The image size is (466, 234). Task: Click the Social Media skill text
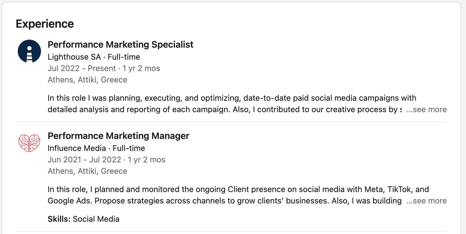click(x=96, y=219)
